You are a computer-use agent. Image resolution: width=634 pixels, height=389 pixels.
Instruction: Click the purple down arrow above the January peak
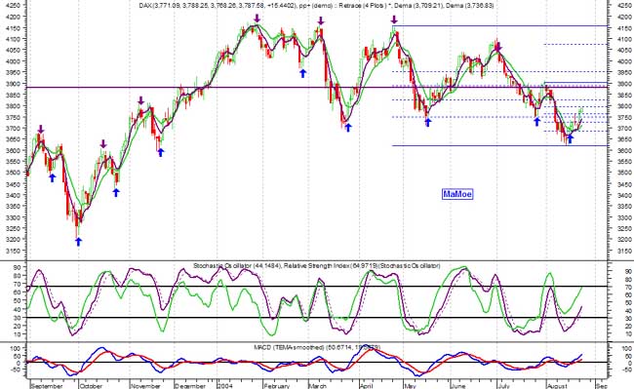tap(258, 19)
